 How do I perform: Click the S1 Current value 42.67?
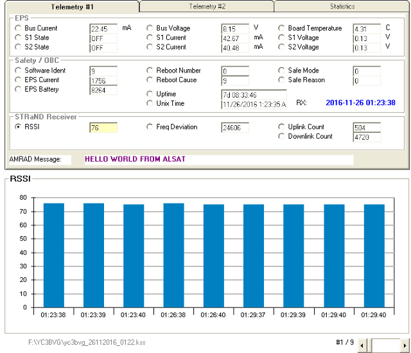tap(235, 39)
